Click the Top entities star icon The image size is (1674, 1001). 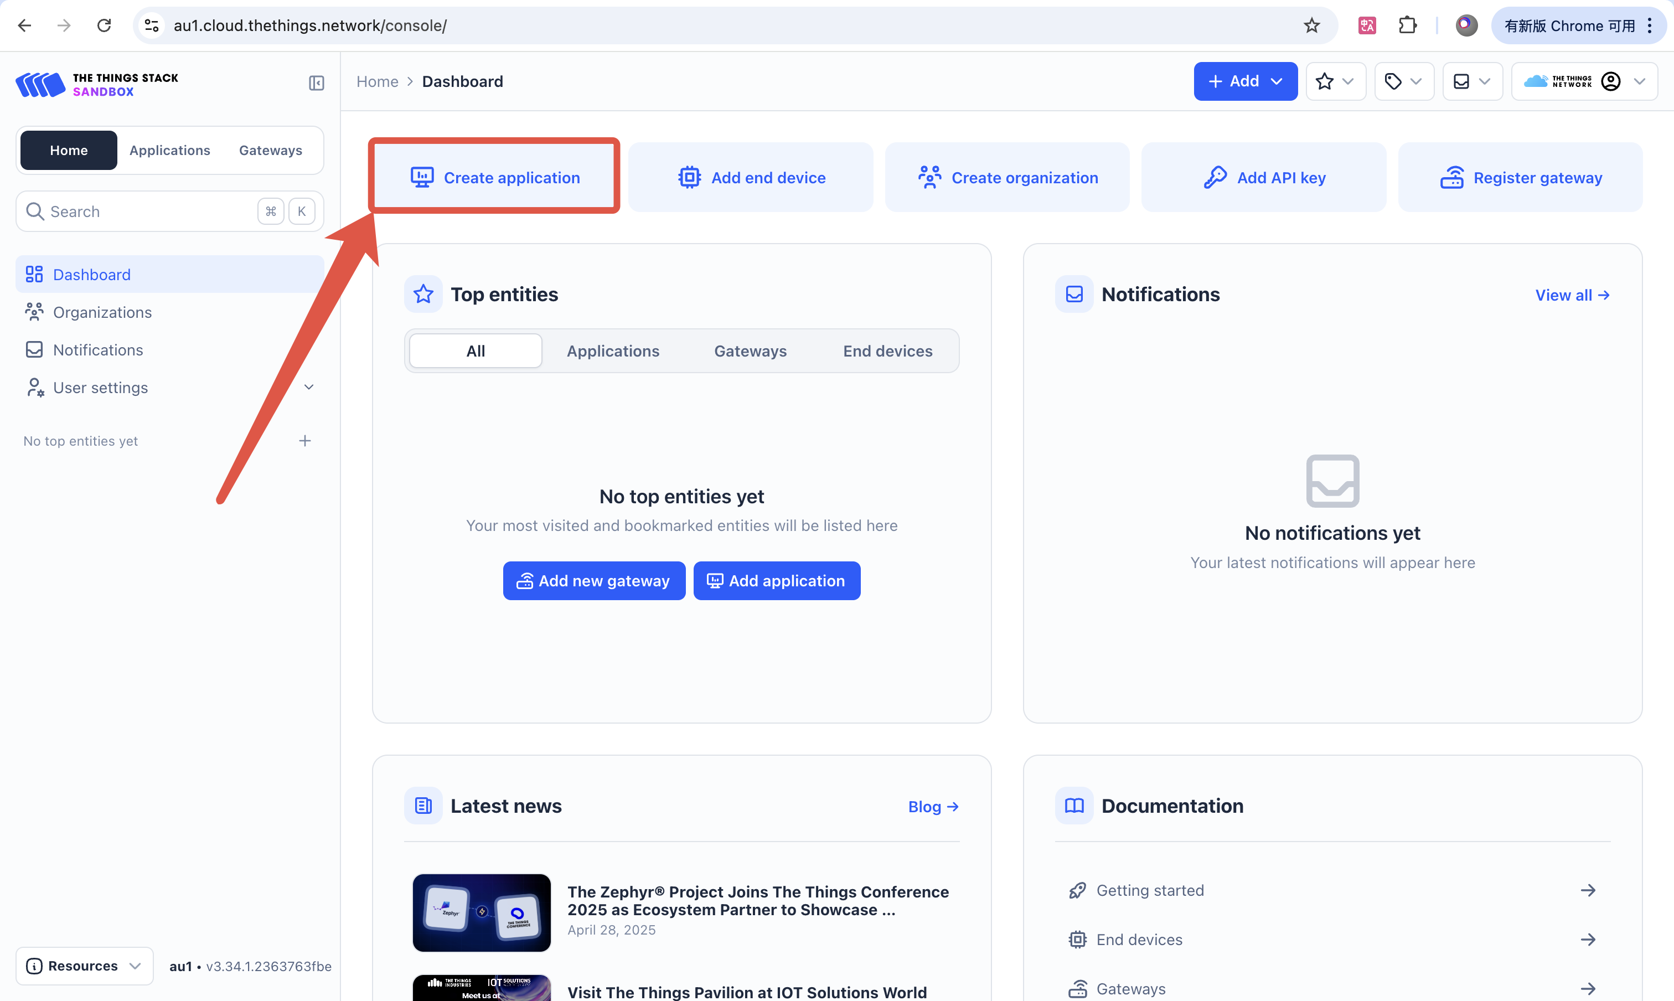[x=423, y=294]
